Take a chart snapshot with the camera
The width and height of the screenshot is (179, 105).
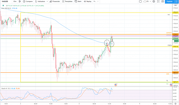163,1
